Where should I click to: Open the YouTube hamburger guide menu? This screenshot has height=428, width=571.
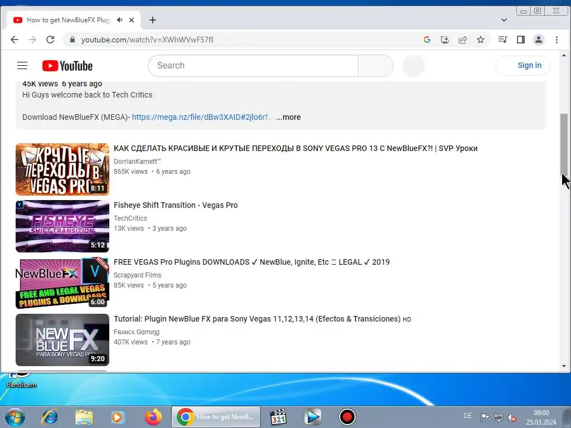(x=22, y=66)
